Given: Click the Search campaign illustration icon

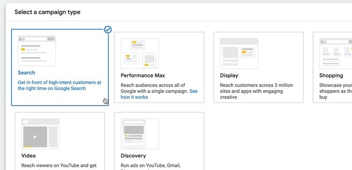Looking at the screenshot, I should (37, 51).
